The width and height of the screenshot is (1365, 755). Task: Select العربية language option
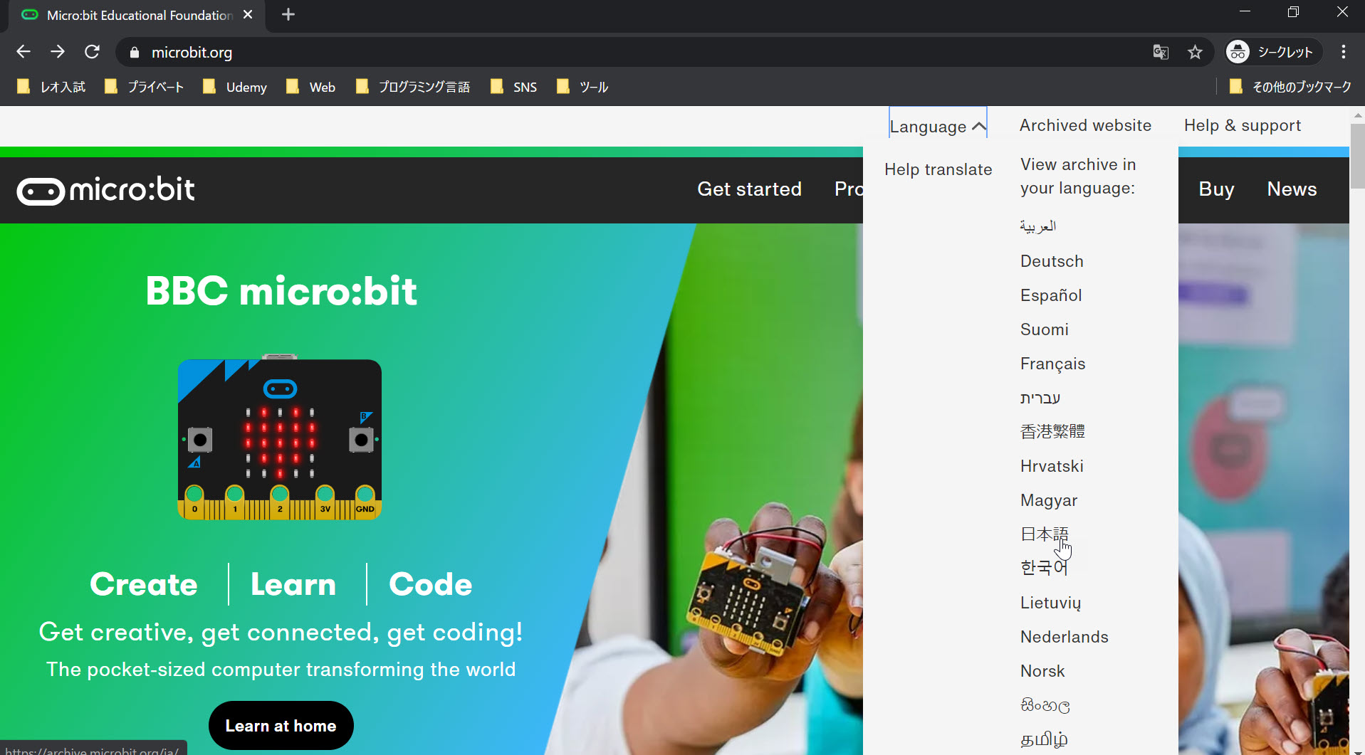point(1038,226)
